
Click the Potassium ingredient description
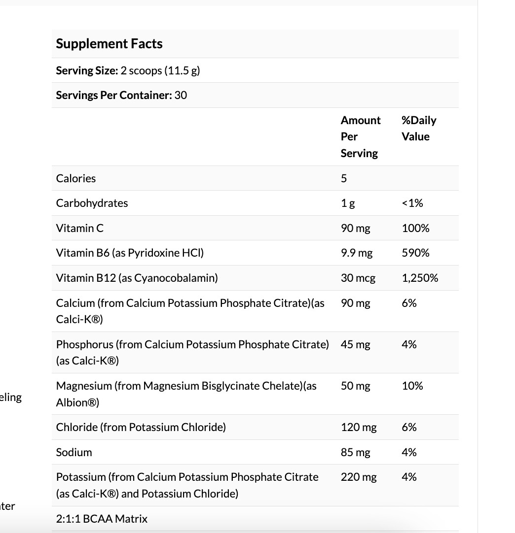coord(187,485)
